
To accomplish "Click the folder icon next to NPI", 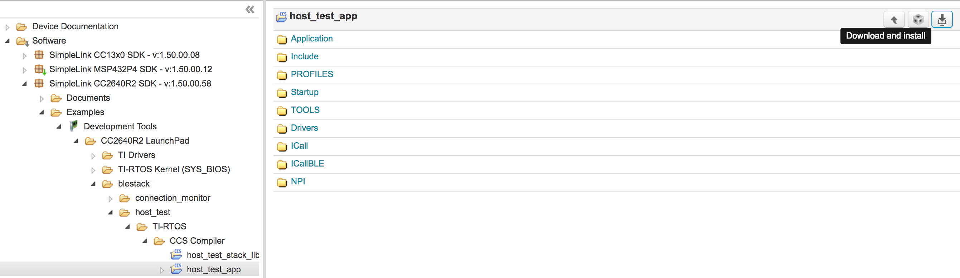I will pyautogui.click(x=282, y=182).
